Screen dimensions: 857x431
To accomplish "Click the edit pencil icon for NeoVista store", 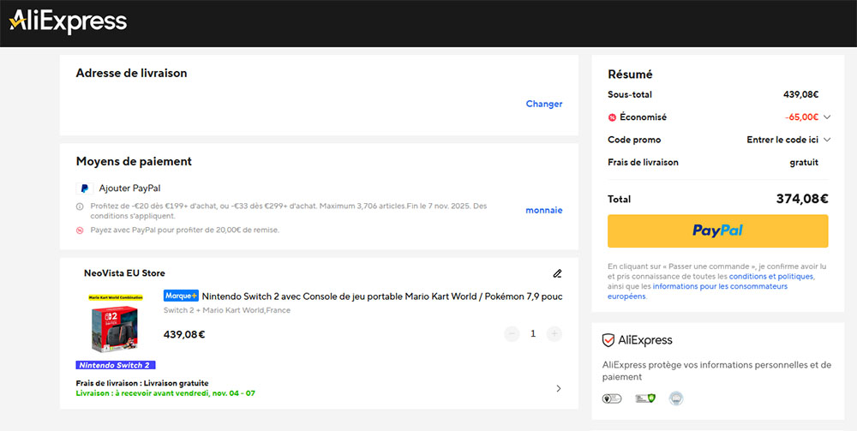I will [x=557, y=273].
